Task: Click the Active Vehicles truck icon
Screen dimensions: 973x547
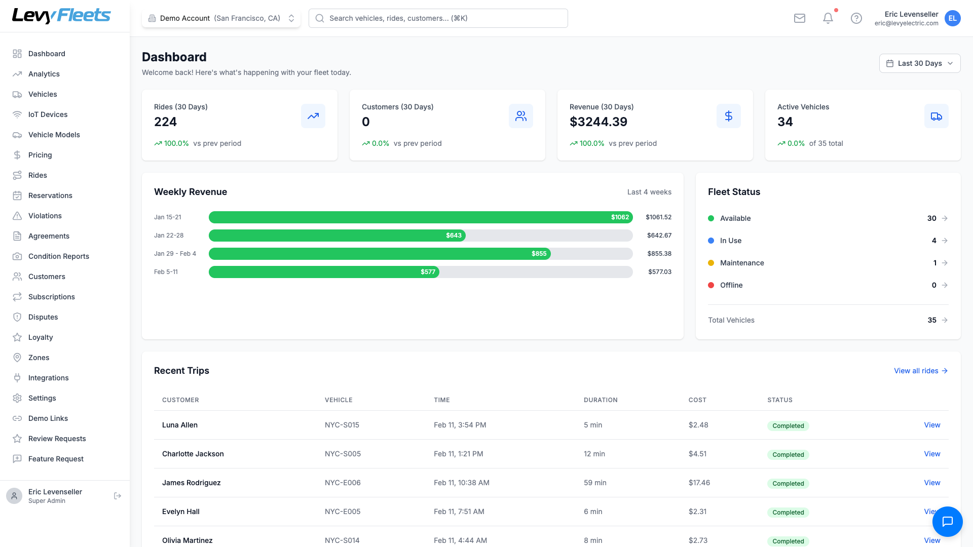Action: (936, 116)
